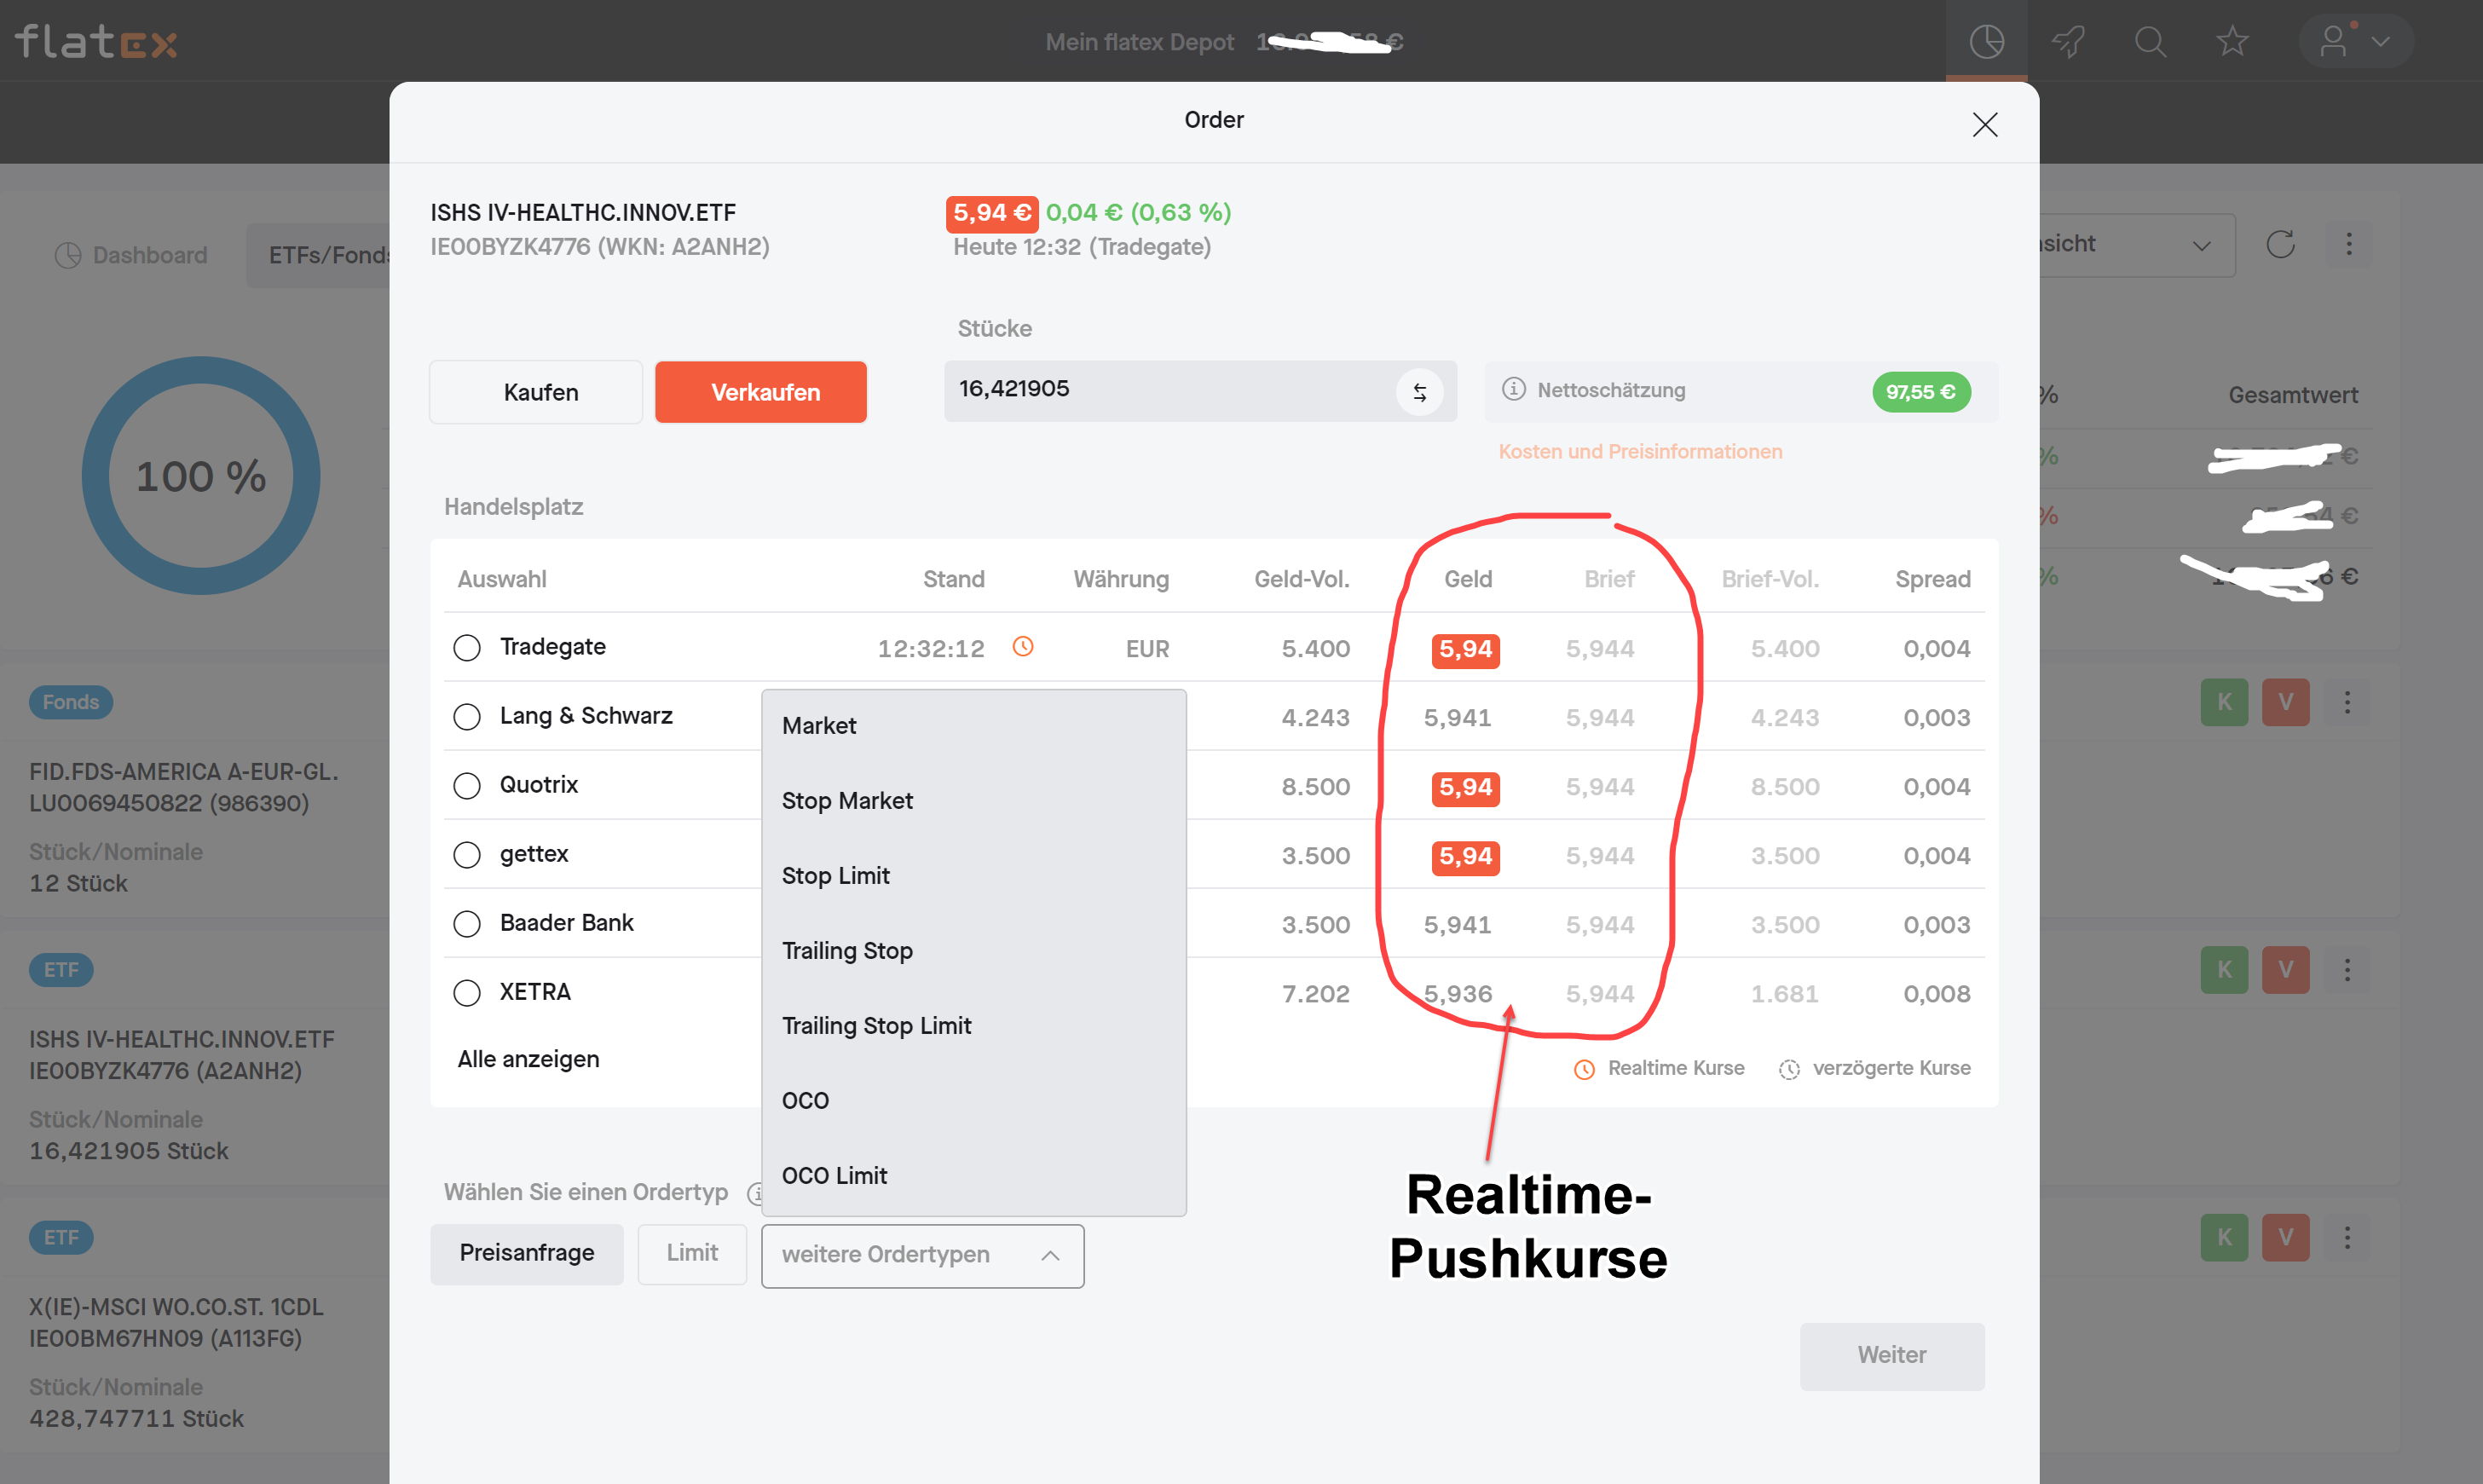Click the red V button for FID.FDS-AMERICA fund

tap(2285, 702)
